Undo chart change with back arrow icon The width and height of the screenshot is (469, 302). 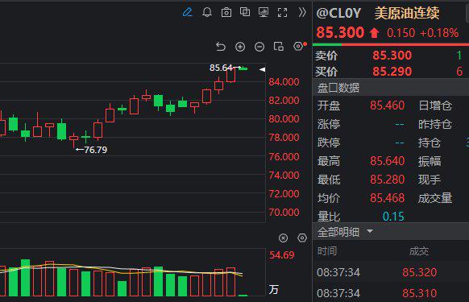[x=221, y=47]
